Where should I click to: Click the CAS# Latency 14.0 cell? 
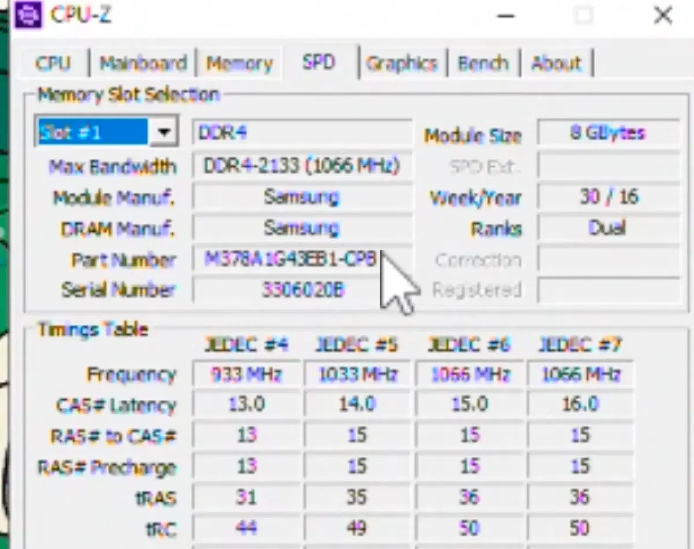(357, 405)
